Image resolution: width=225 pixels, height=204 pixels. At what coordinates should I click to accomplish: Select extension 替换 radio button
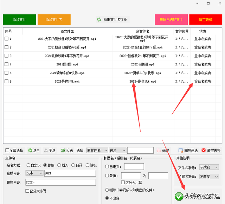coord(107,176)
